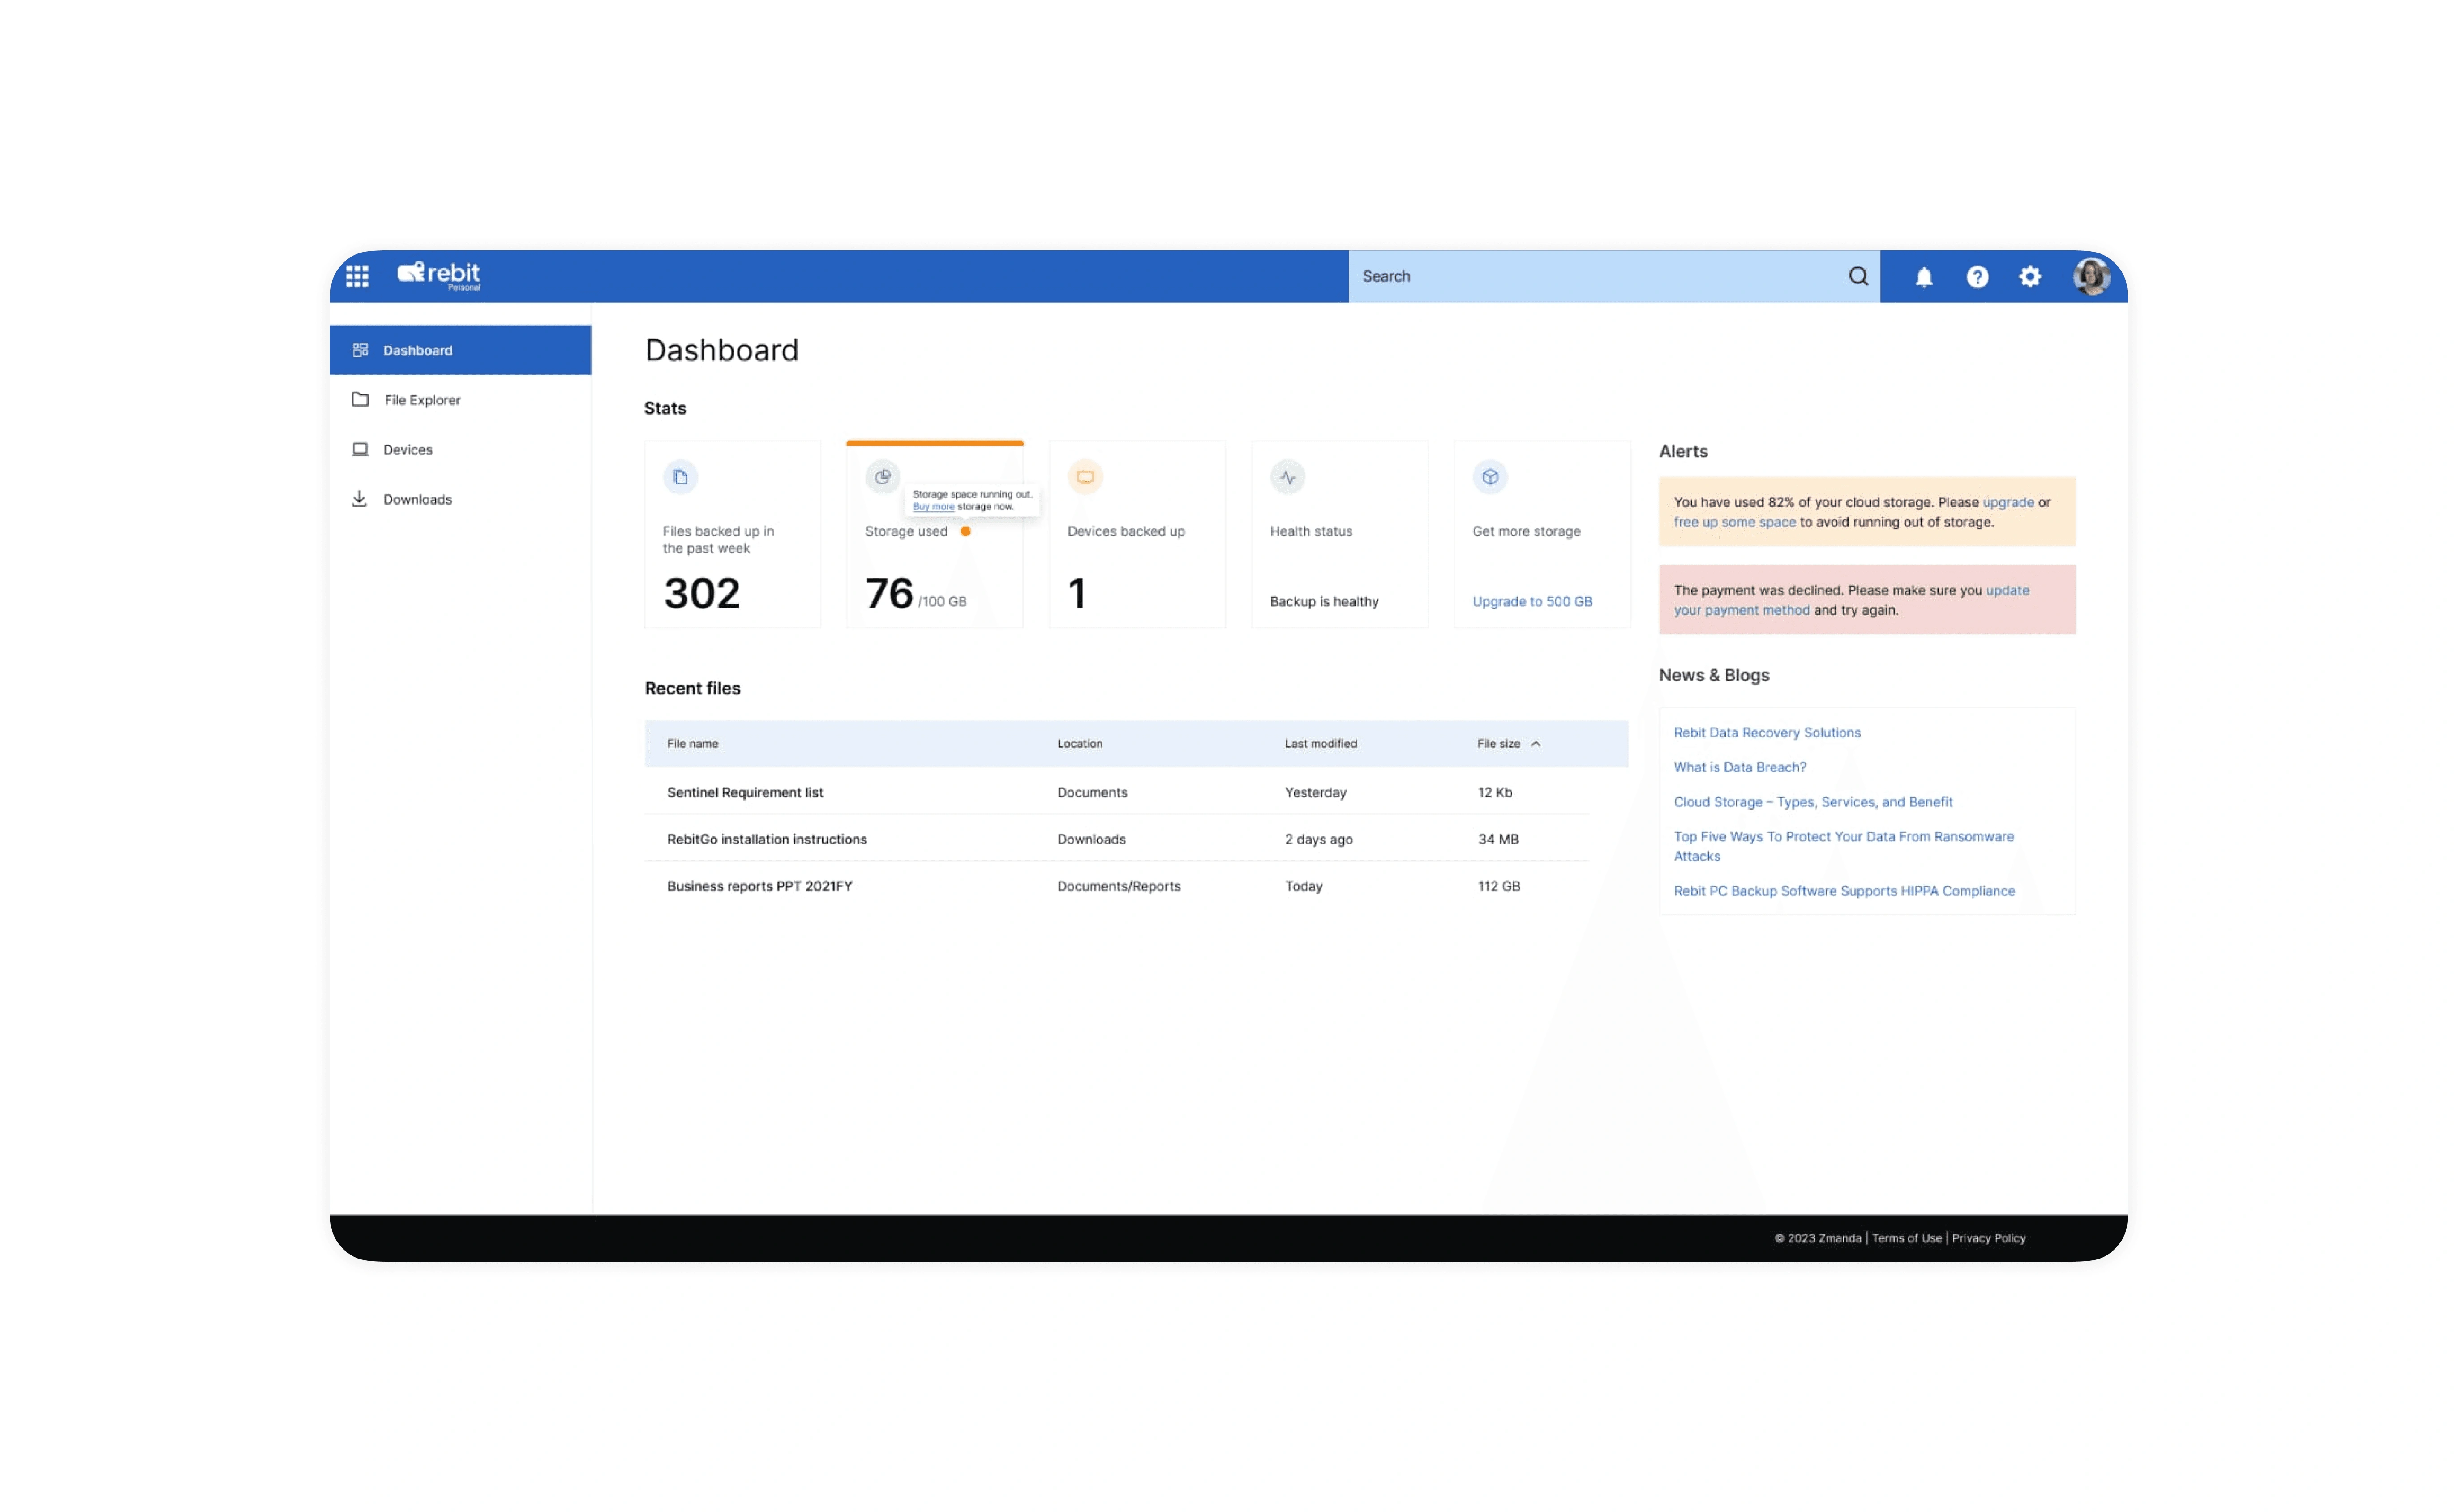Viewport: 2458px width, 1512px height.
Task: Click the 112 GB file size cell
Action: coord(1498,886)
